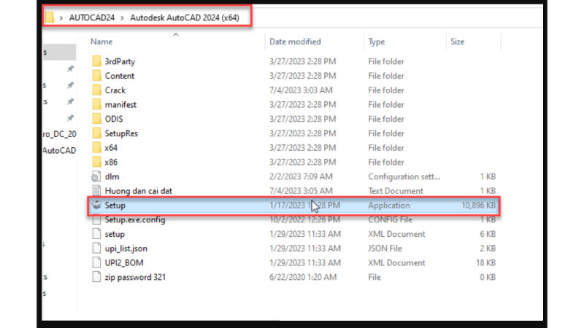The image size is (584, 328).
Task: Click date '6/22/2020 1:20 AM'
Action: click(303, 277)
